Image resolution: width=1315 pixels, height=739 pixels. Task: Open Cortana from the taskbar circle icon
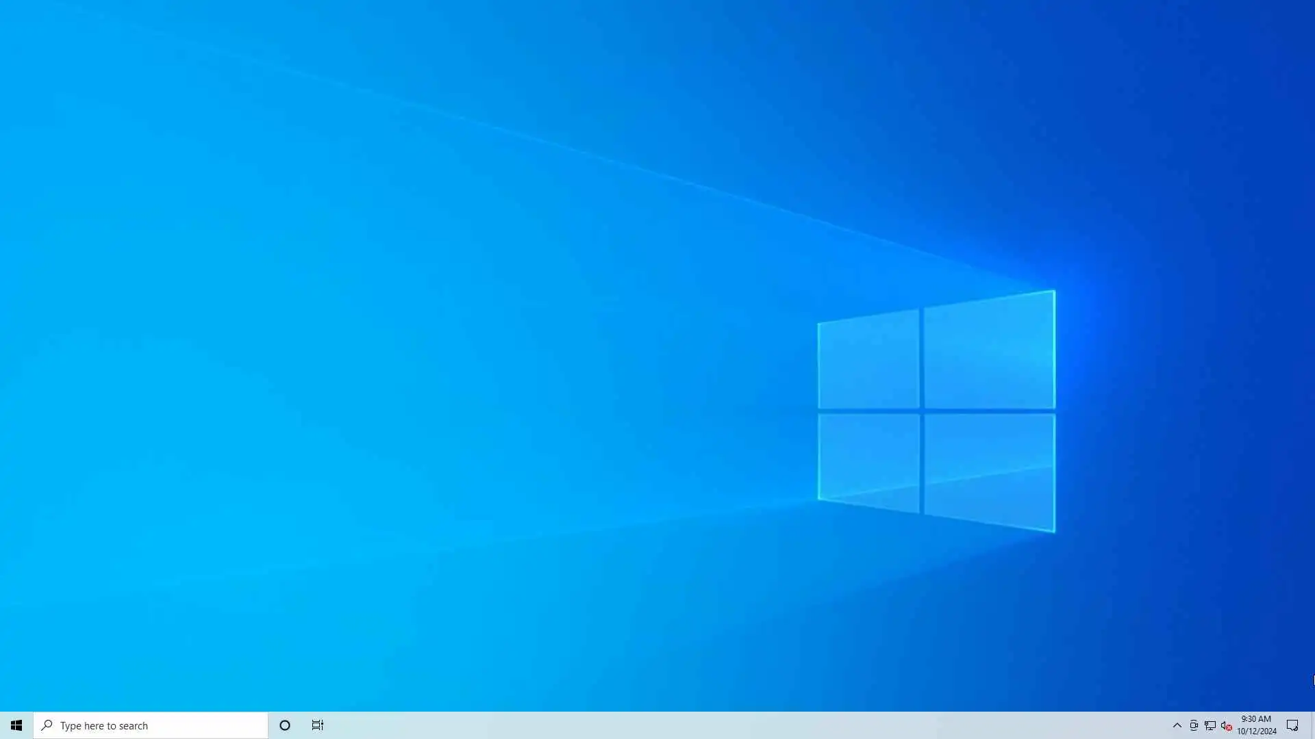285,725
